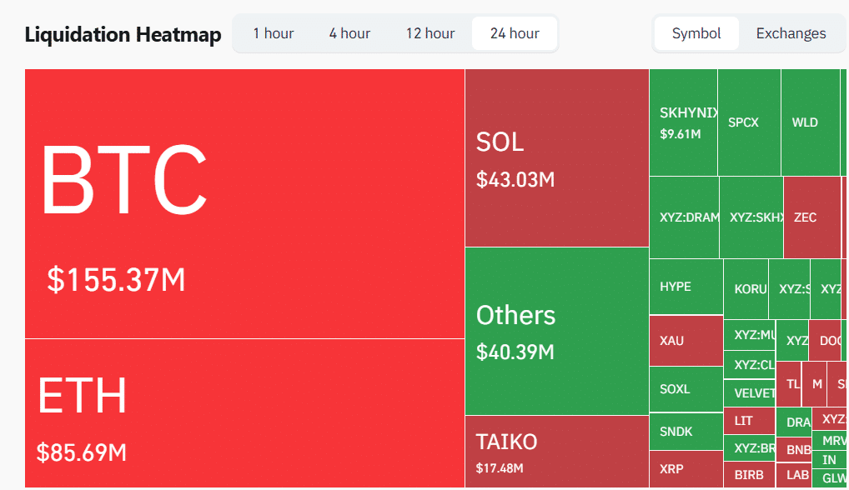Open the green IN tile
The height and width of the screenshot is (490, 849).
tap(830, 460)
